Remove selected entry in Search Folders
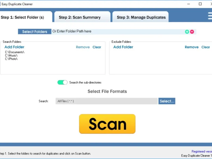212x159 pixels. point(83,47)
